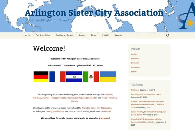The image size is (195, 130).
Task: Click the willkommen! greeting text
Action: tap(55, 65)
